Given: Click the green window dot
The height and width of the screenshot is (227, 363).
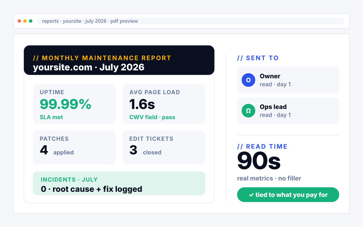Looking at the screenshot, I should 31,21.
